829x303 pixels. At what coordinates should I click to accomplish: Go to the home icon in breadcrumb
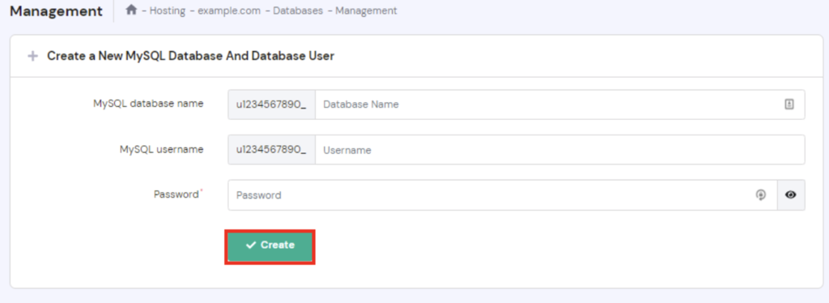(x=131, y=10)
